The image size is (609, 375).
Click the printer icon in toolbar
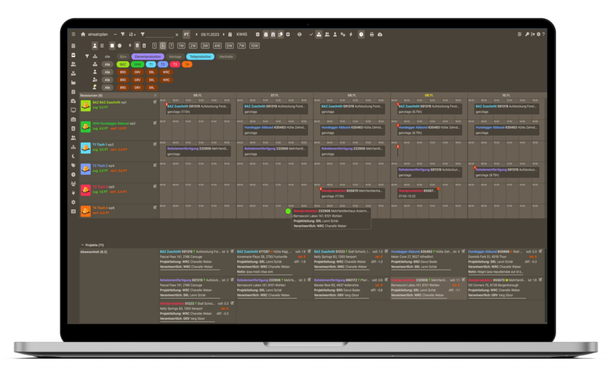point(372,35)
